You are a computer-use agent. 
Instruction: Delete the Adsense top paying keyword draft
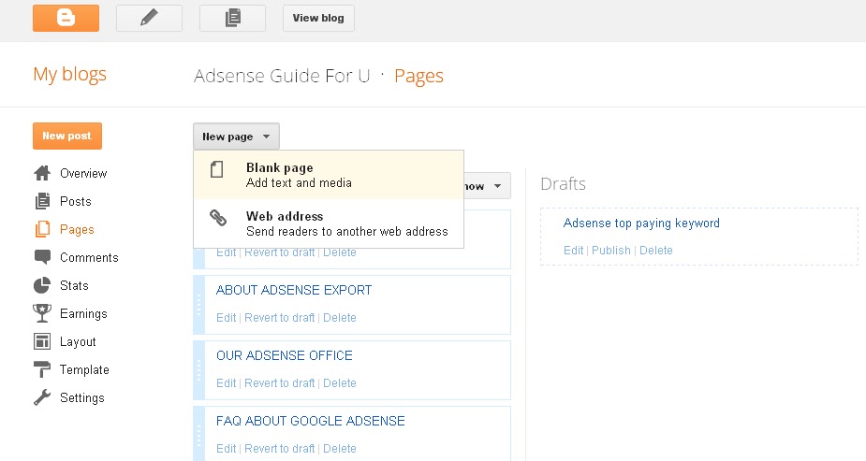click(656, 251)
